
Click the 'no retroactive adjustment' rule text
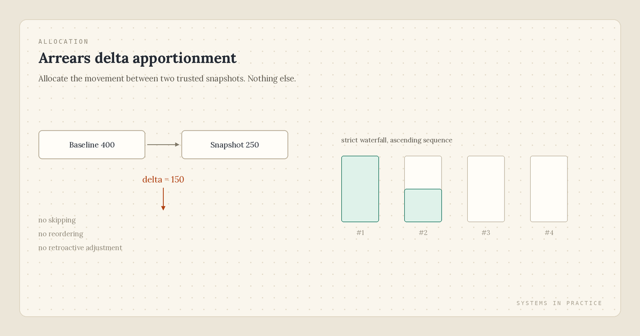pyautogui.click(x=80, y=248)
